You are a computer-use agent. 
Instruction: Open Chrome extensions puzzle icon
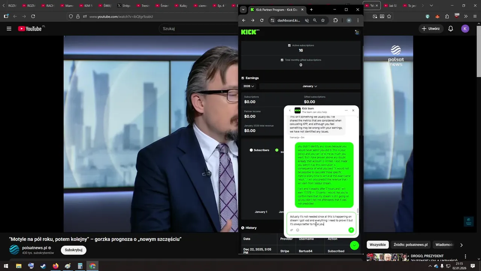336,20
